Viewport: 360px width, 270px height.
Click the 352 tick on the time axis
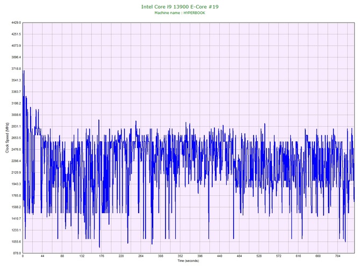coord(180,256)
